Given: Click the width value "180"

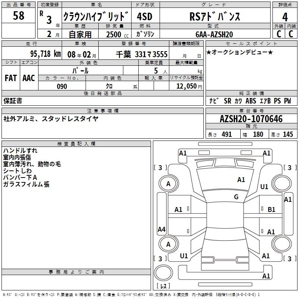Looking at the screenshot, I should pyautogui.click(x=258, y=134).
